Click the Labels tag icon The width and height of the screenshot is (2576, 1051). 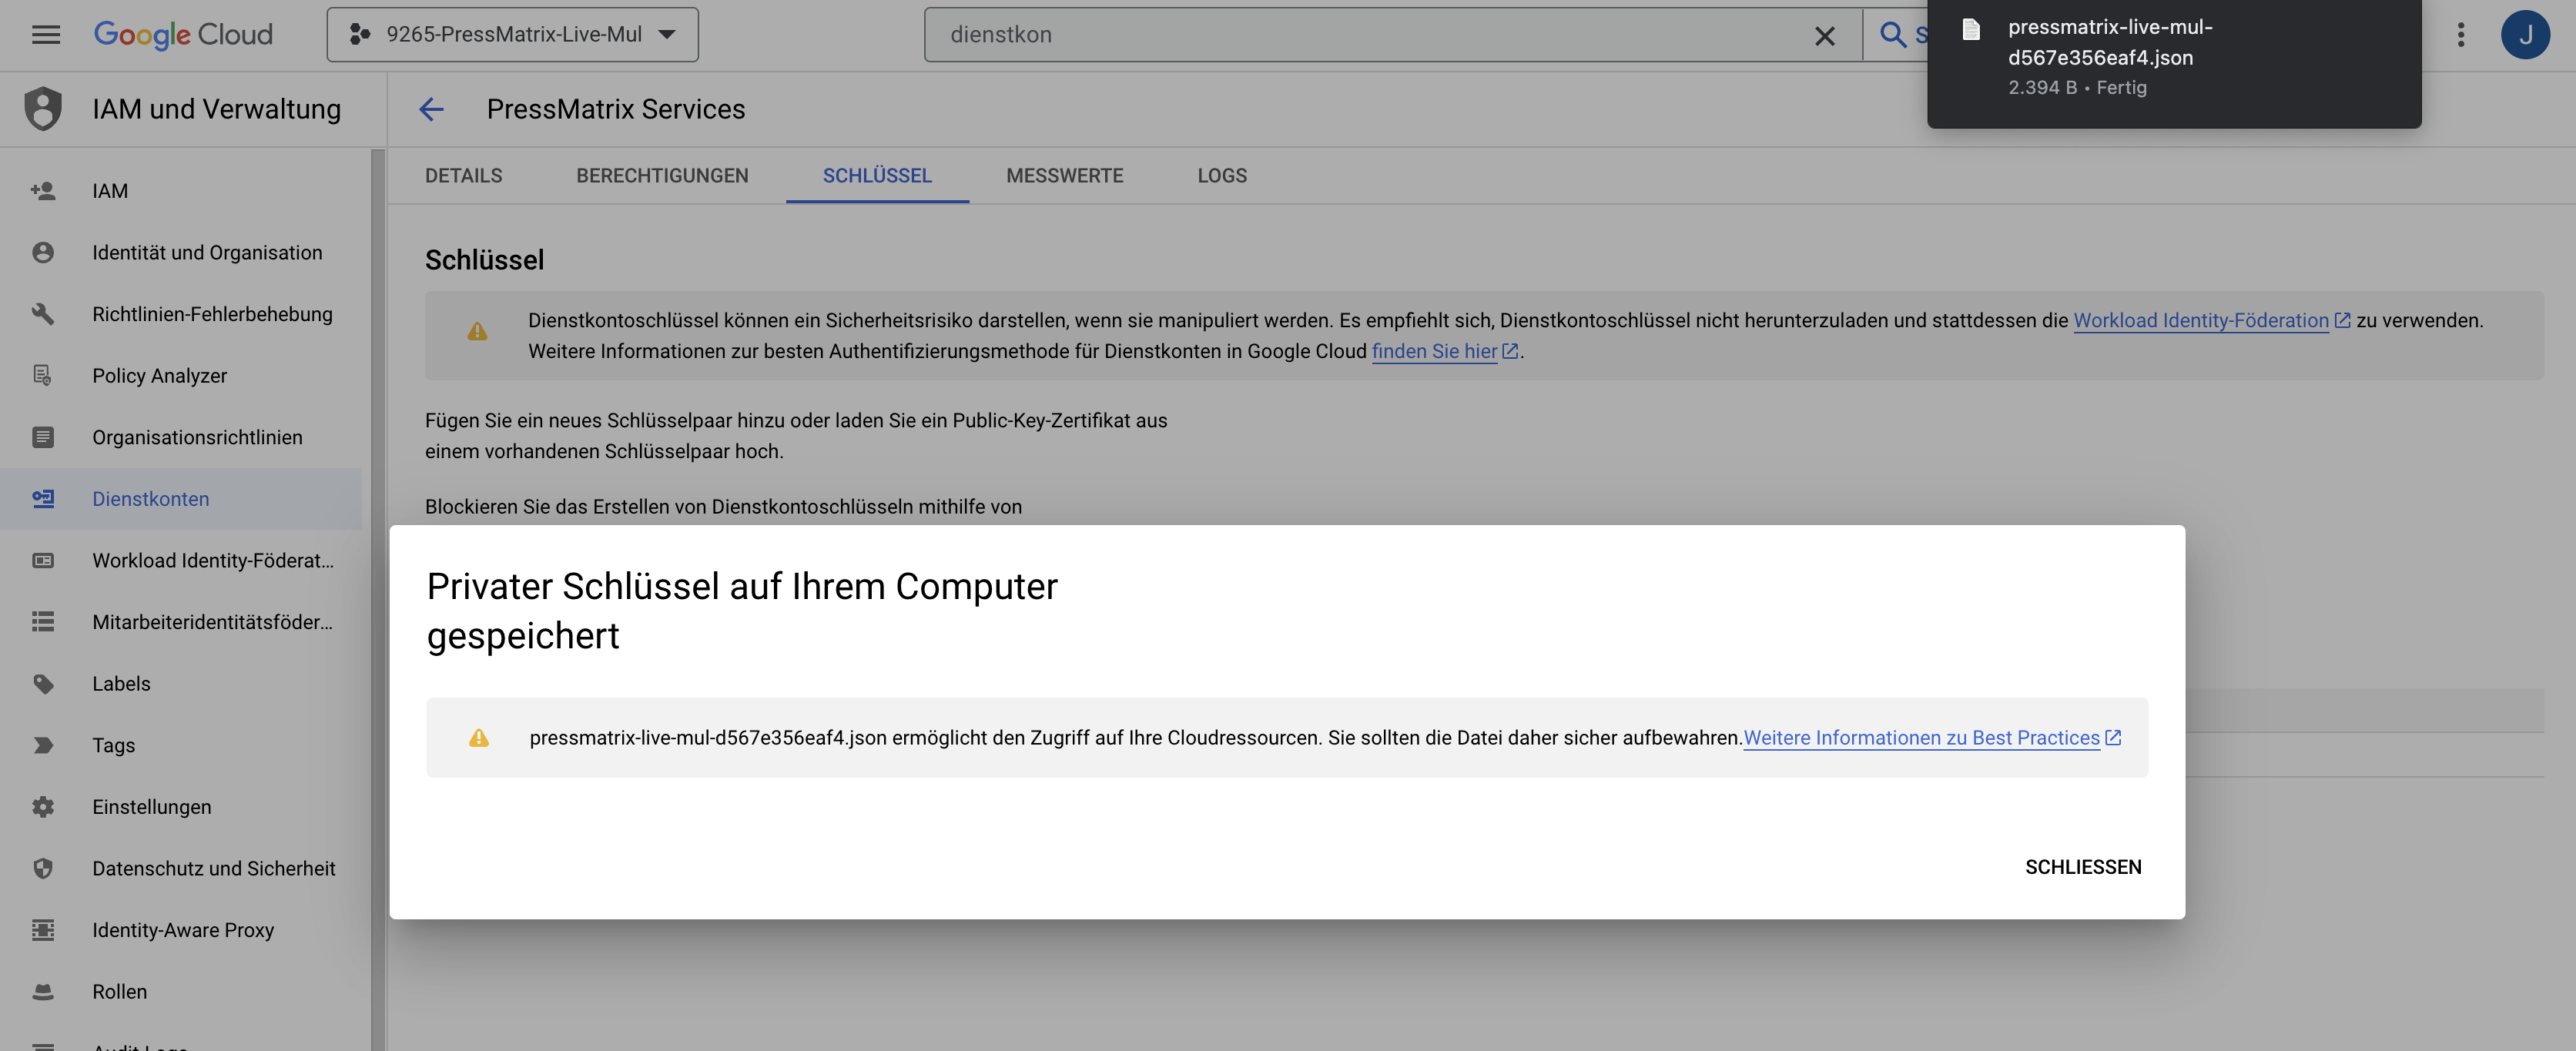click(43, 684)
